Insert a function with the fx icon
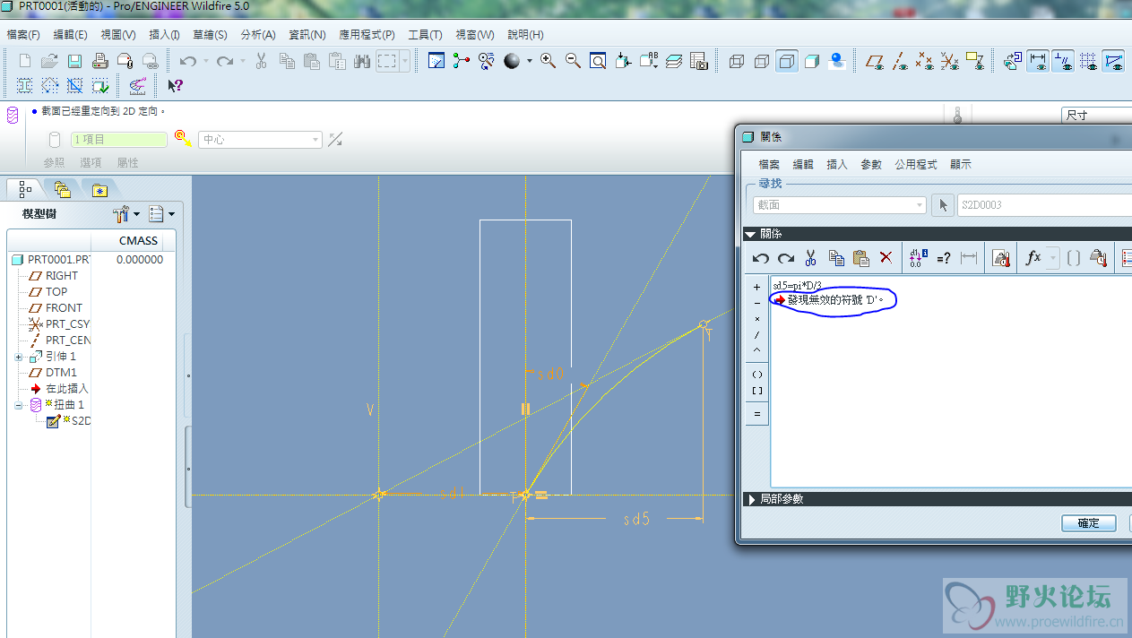This screenshot has height=638, width=1132. 1033,258
